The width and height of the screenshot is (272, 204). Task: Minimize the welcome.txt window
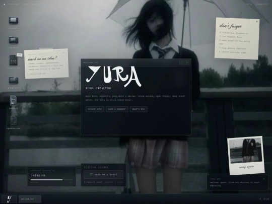(x=181, y=62)
